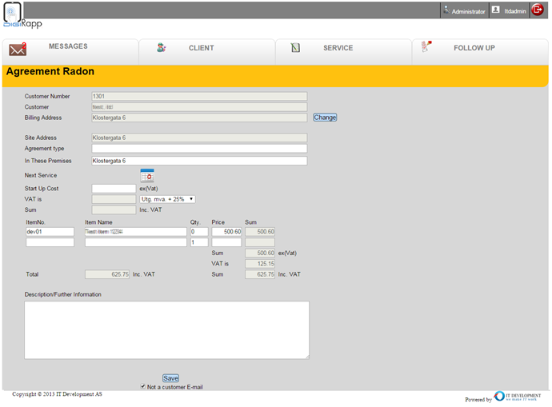Viewport: 552px width, 407px height.
Task: Focus the In These Premises field
Action: point(199,161)
